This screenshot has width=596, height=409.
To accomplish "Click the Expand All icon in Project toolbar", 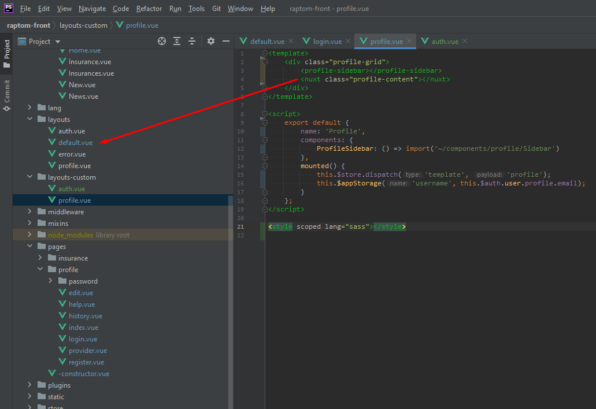I will 177,42.
